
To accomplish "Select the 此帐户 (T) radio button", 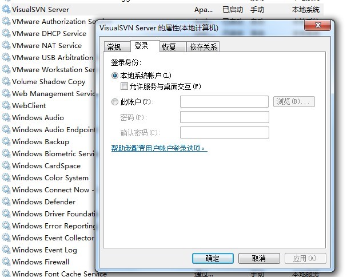I will point(115,102).
